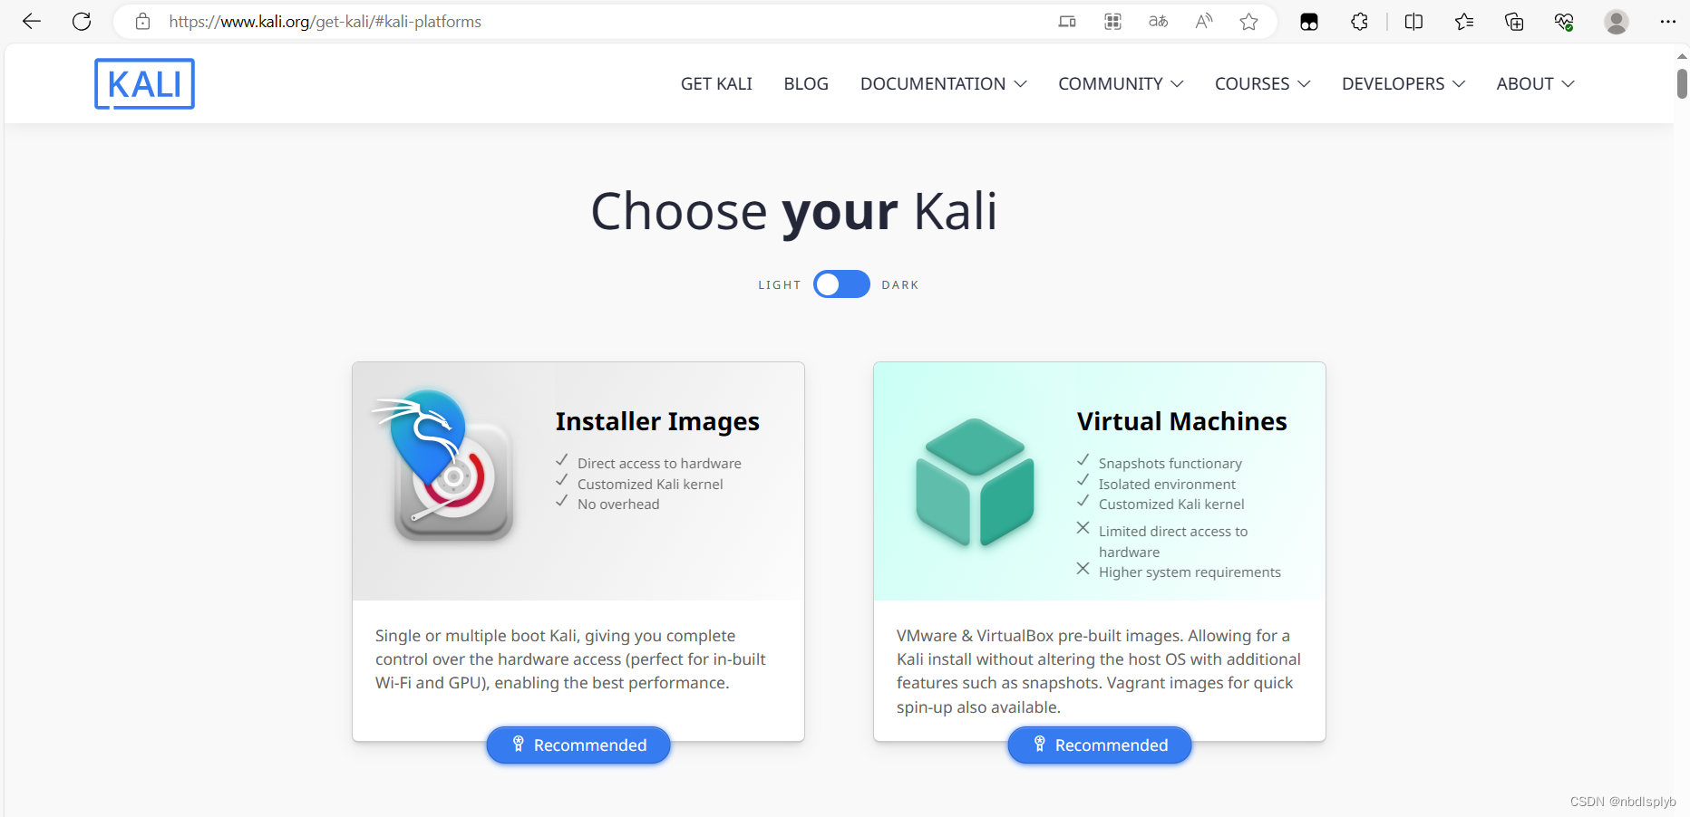Open BLOG menu item
Screen dimensions: 1690x817
point(806,83)
